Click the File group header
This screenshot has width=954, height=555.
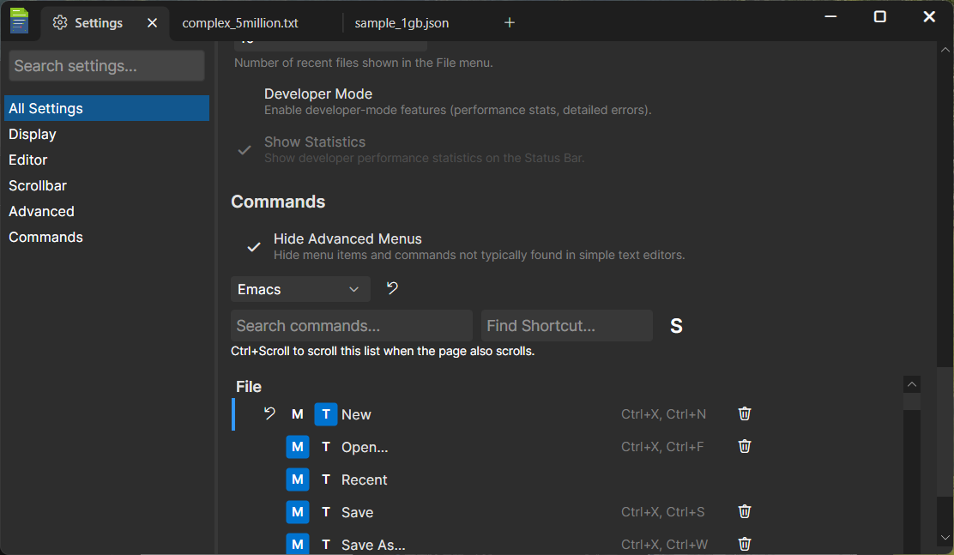tap(249, 386)
